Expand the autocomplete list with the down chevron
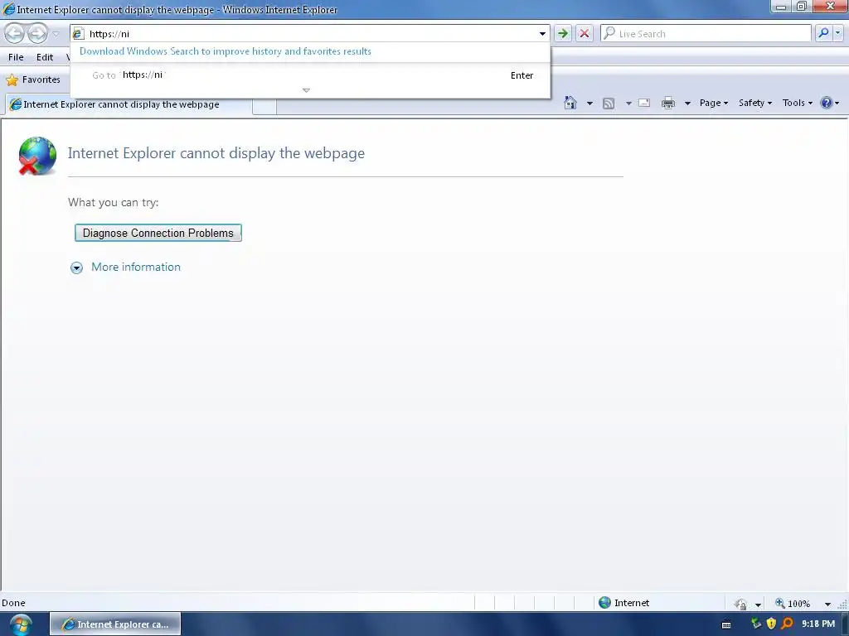The width and height of the screenshot is (849, 636). (306, 90)
